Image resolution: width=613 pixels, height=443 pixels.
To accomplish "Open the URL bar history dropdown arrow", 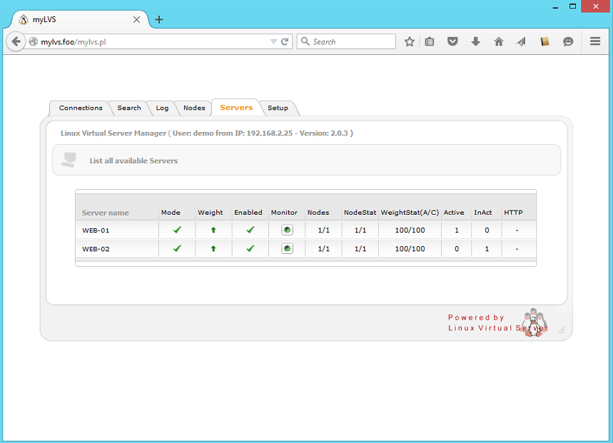I will pos(273,42).
